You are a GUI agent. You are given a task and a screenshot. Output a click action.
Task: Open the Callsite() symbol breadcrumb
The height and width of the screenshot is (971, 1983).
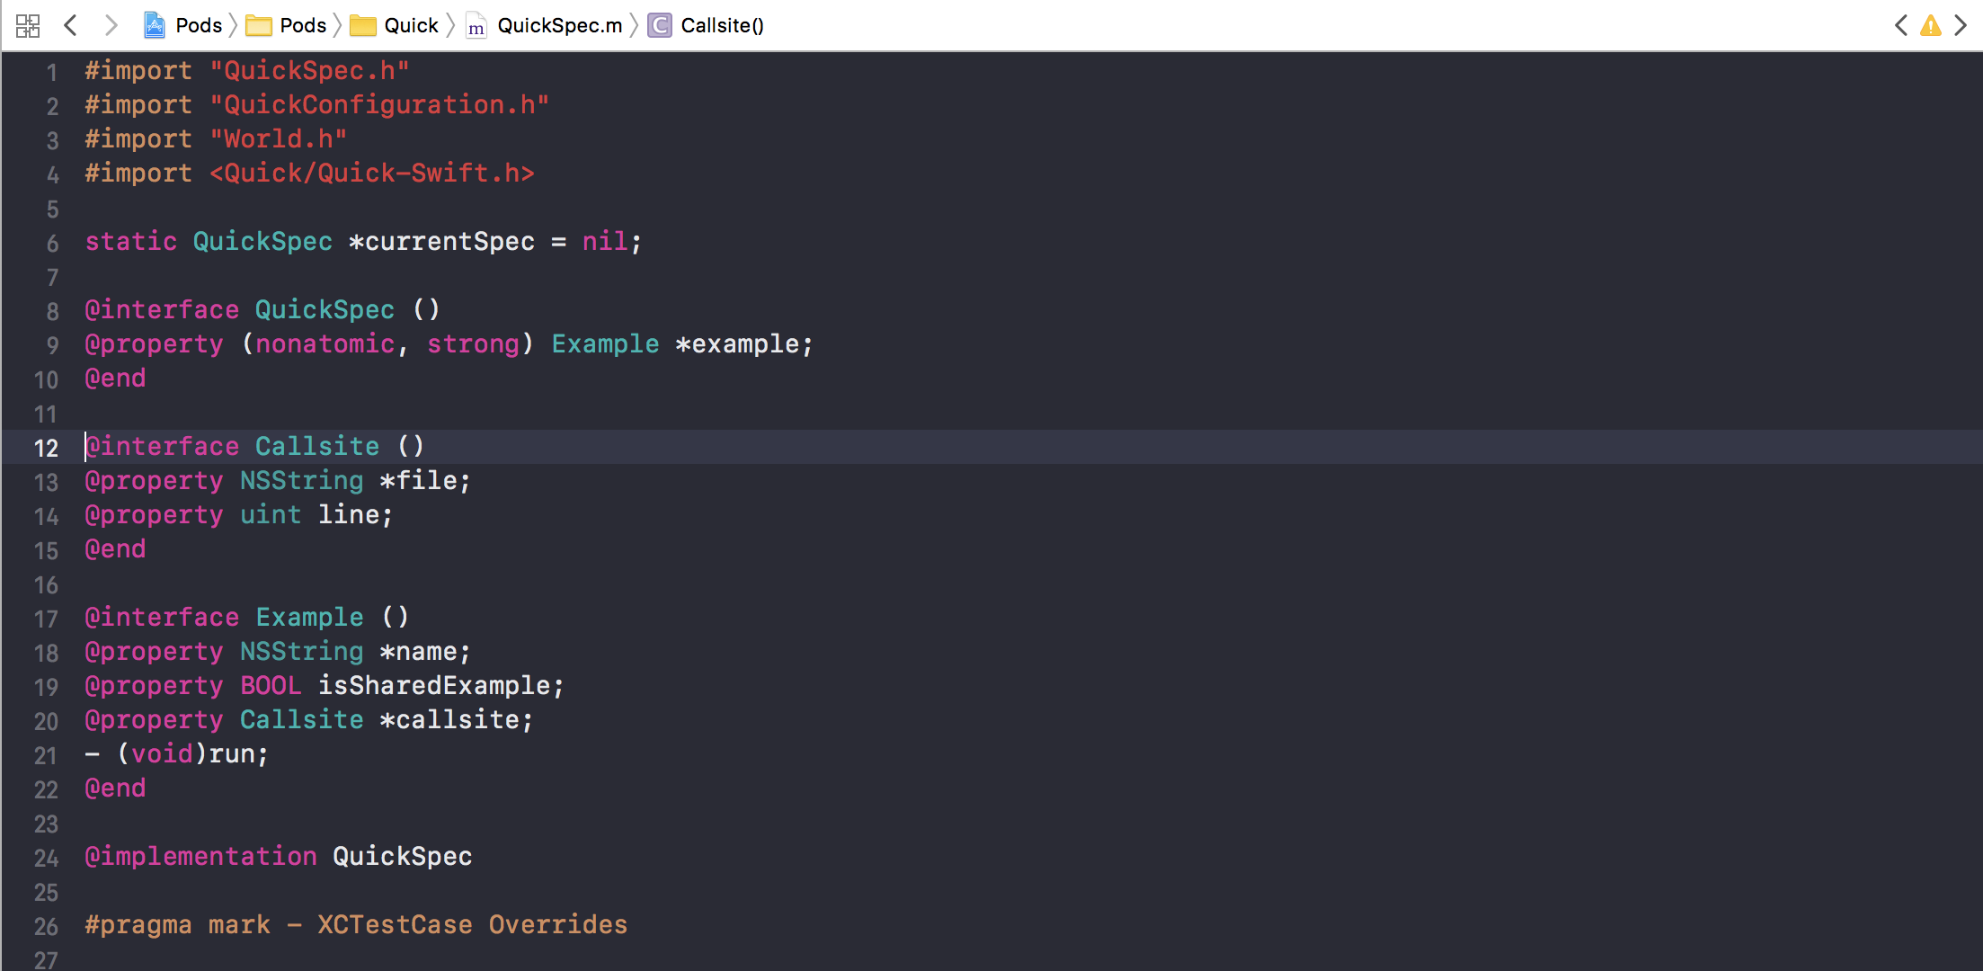(722, 25)
